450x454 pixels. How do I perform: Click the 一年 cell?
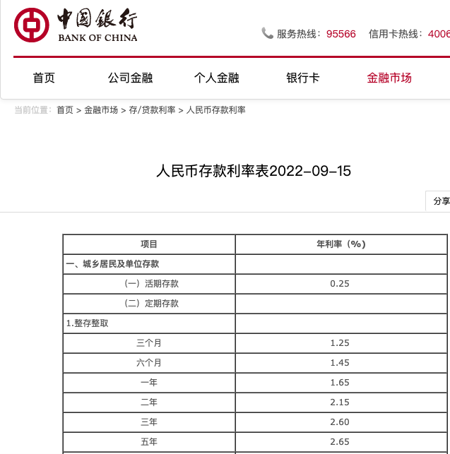coord(149,383)
